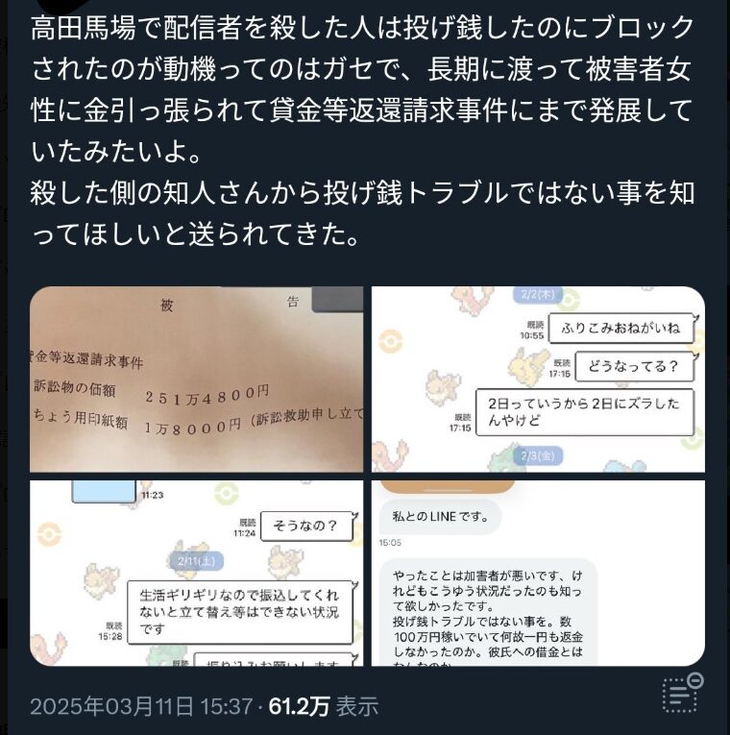The height and width of the screenshot is (735, 730).
Task: Open the LINE chat image dated 2/11
Action: click(196, 573)
